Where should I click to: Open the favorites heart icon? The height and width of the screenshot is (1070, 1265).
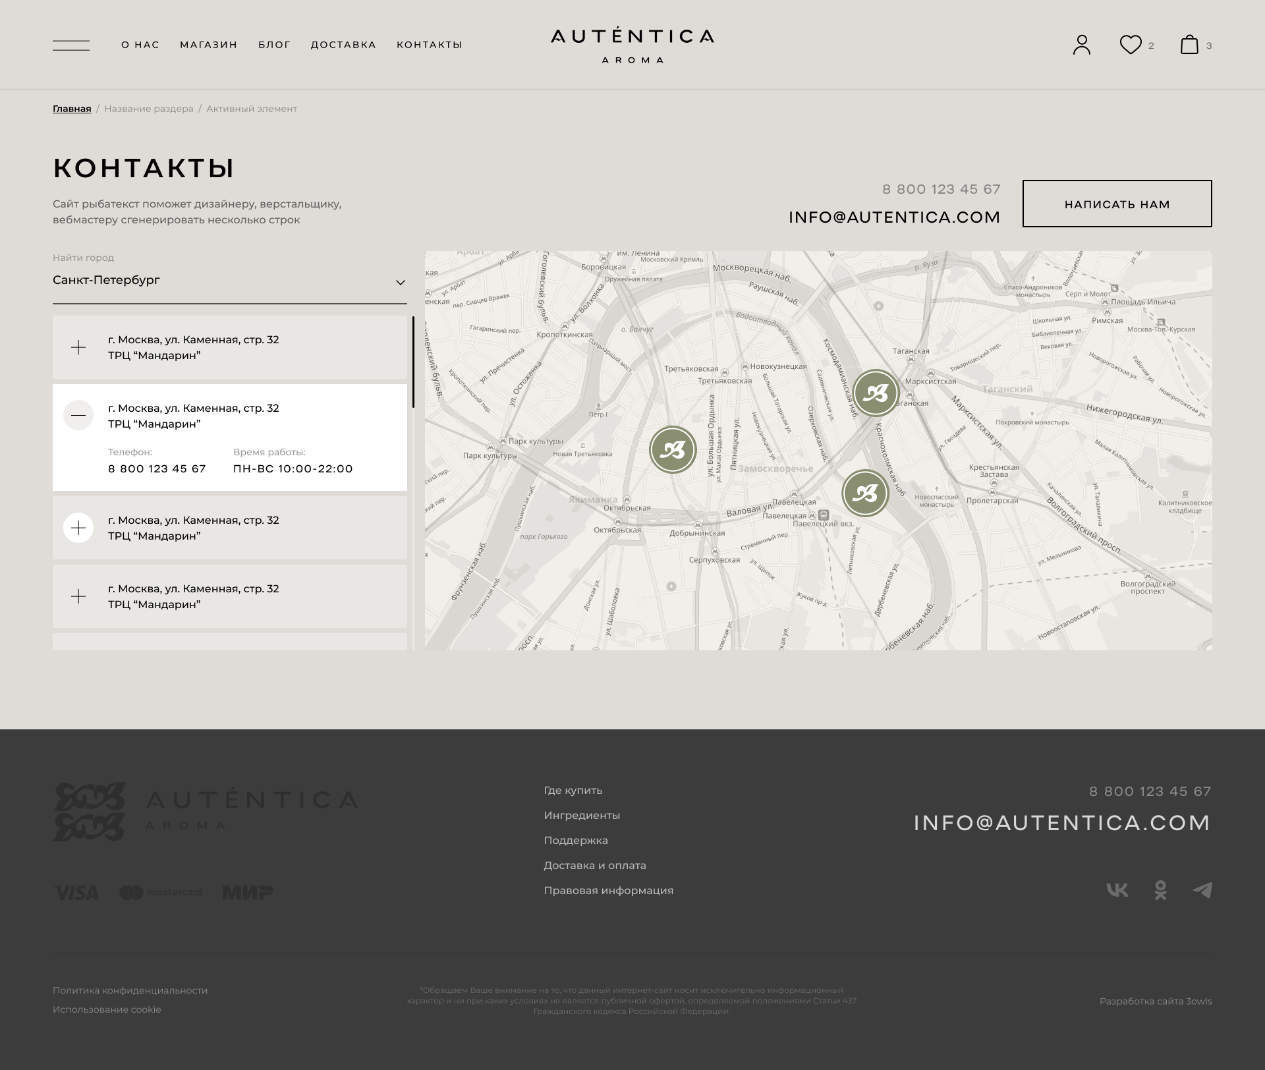(1131, 45)
